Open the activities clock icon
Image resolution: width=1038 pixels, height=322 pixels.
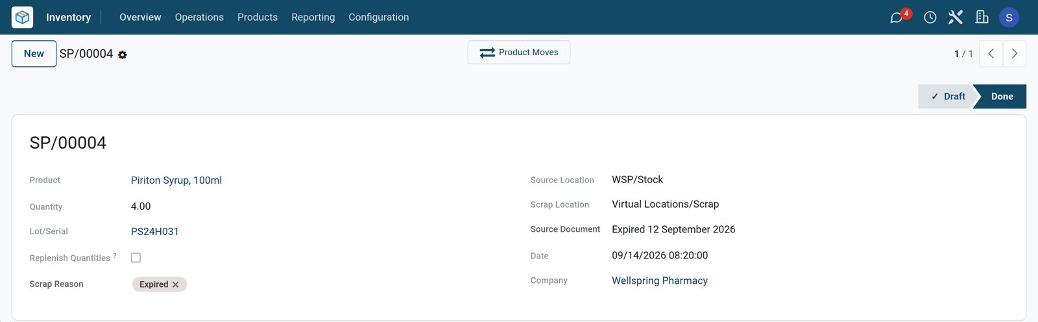click(x=930, y=18)
